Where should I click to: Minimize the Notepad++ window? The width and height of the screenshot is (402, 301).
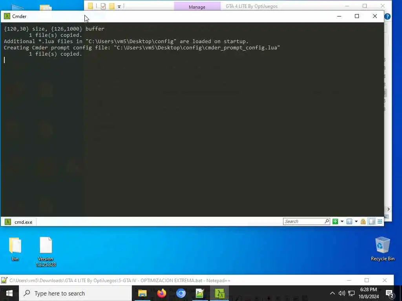[x=349, y=280]
